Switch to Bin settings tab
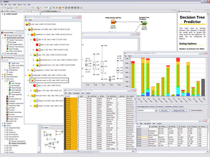The image size is (210, 157). [x=159, y=106]
